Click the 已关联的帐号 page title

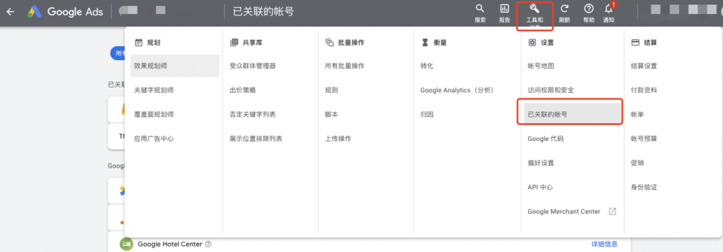263,11
